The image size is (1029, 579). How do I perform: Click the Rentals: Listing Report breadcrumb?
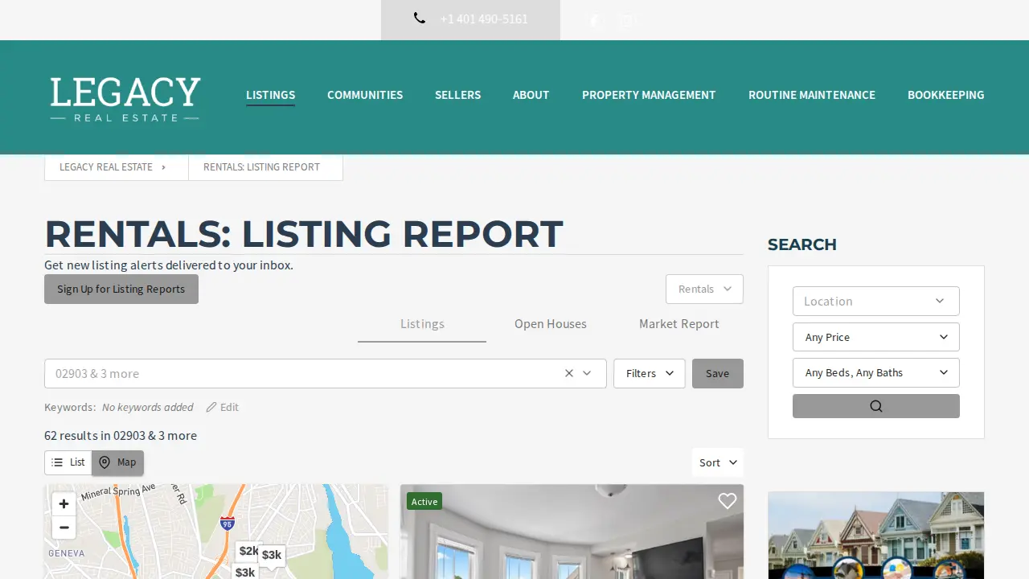tap(261, 167)
